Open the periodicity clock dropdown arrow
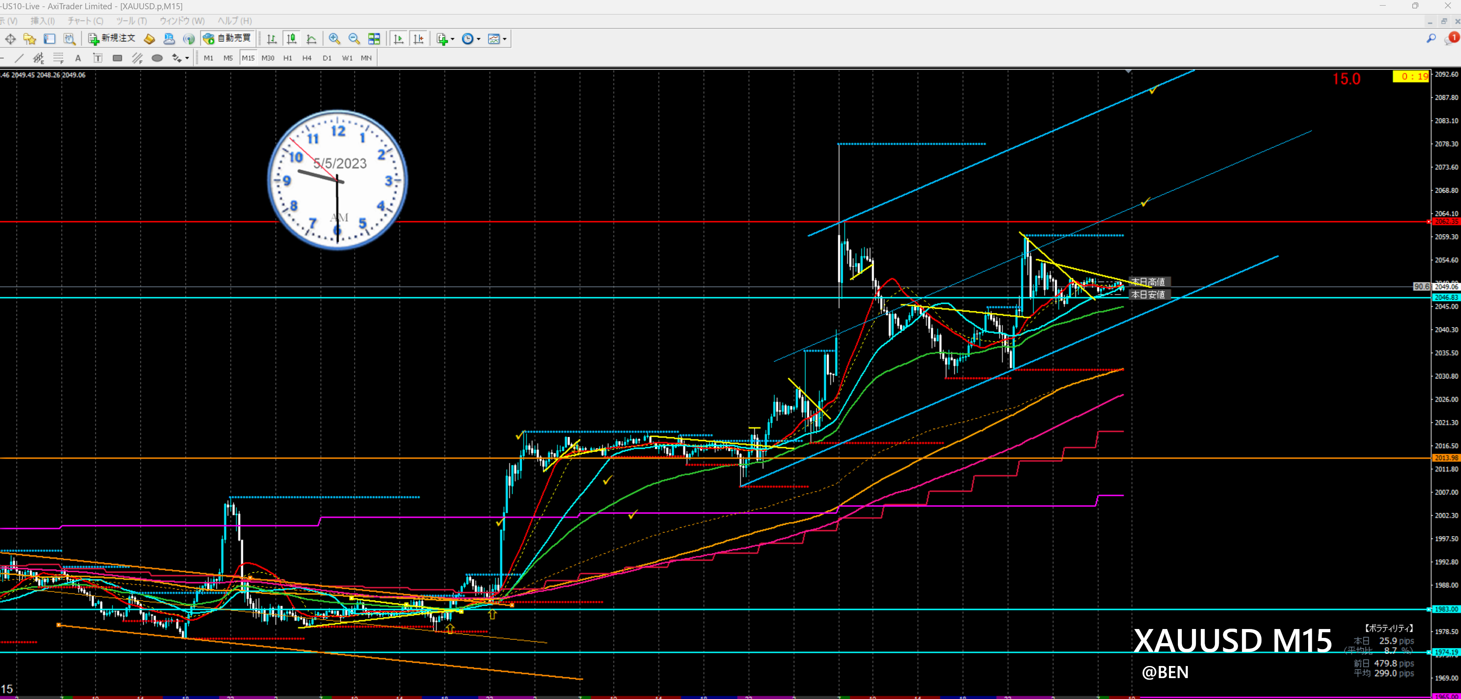The height and width of the screenshot is (699, 1461). coord(479,39)
